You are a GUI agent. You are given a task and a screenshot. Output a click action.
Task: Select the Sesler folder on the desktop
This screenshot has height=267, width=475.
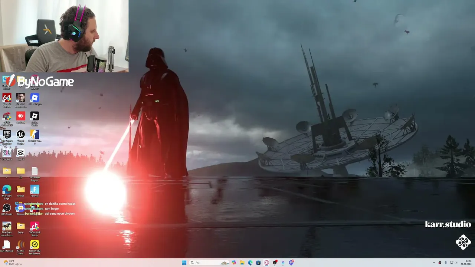(x=21, y=228)
